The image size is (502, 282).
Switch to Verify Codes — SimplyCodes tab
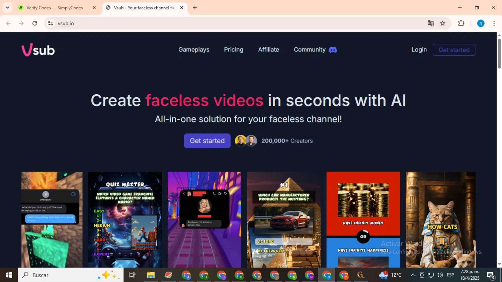tap(57, 8)
